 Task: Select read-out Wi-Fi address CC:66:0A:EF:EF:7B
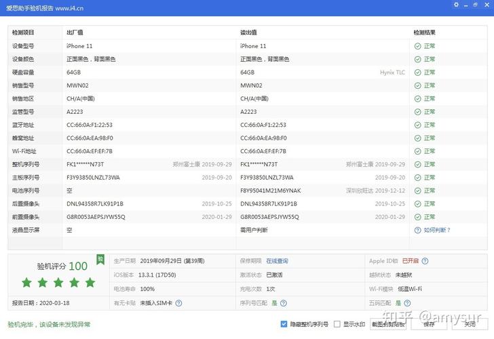(x=263, y=151)
